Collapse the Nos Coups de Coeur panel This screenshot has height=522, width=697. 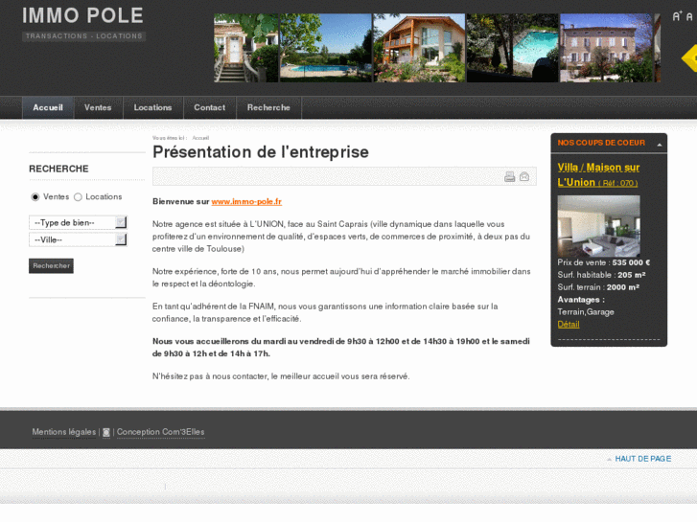[x=659, y=143]
